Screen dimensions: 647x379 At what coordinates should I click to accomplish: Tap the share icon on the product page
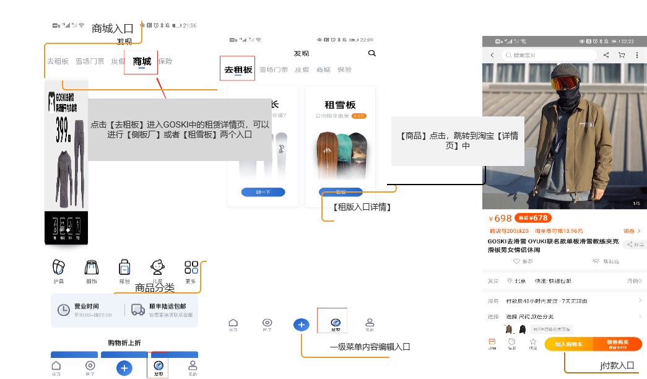pos(606,55)
